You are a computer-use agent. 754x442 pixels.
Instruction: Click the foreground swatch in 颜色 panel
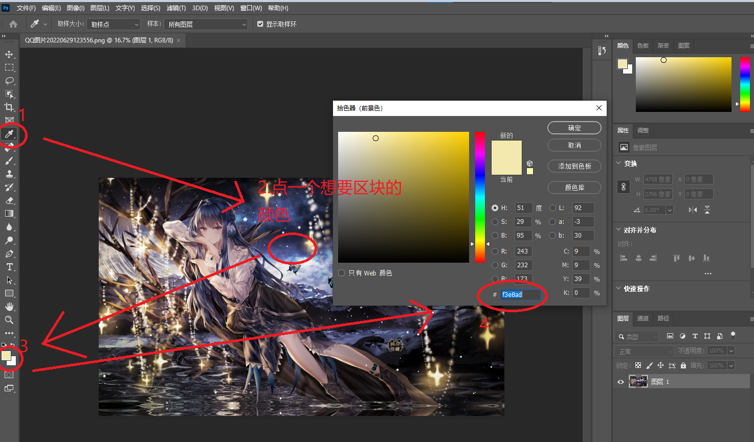622,64
